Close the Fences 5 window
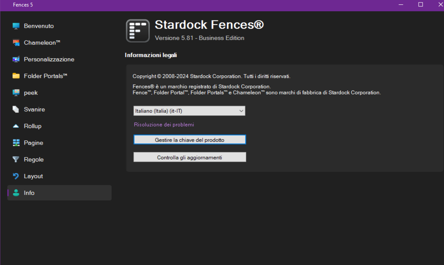 click(x=440, y=4)
